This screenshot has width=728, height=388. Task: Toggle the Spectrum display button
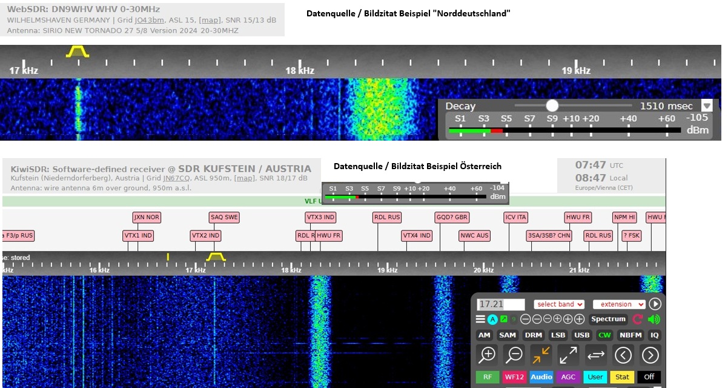608,319
